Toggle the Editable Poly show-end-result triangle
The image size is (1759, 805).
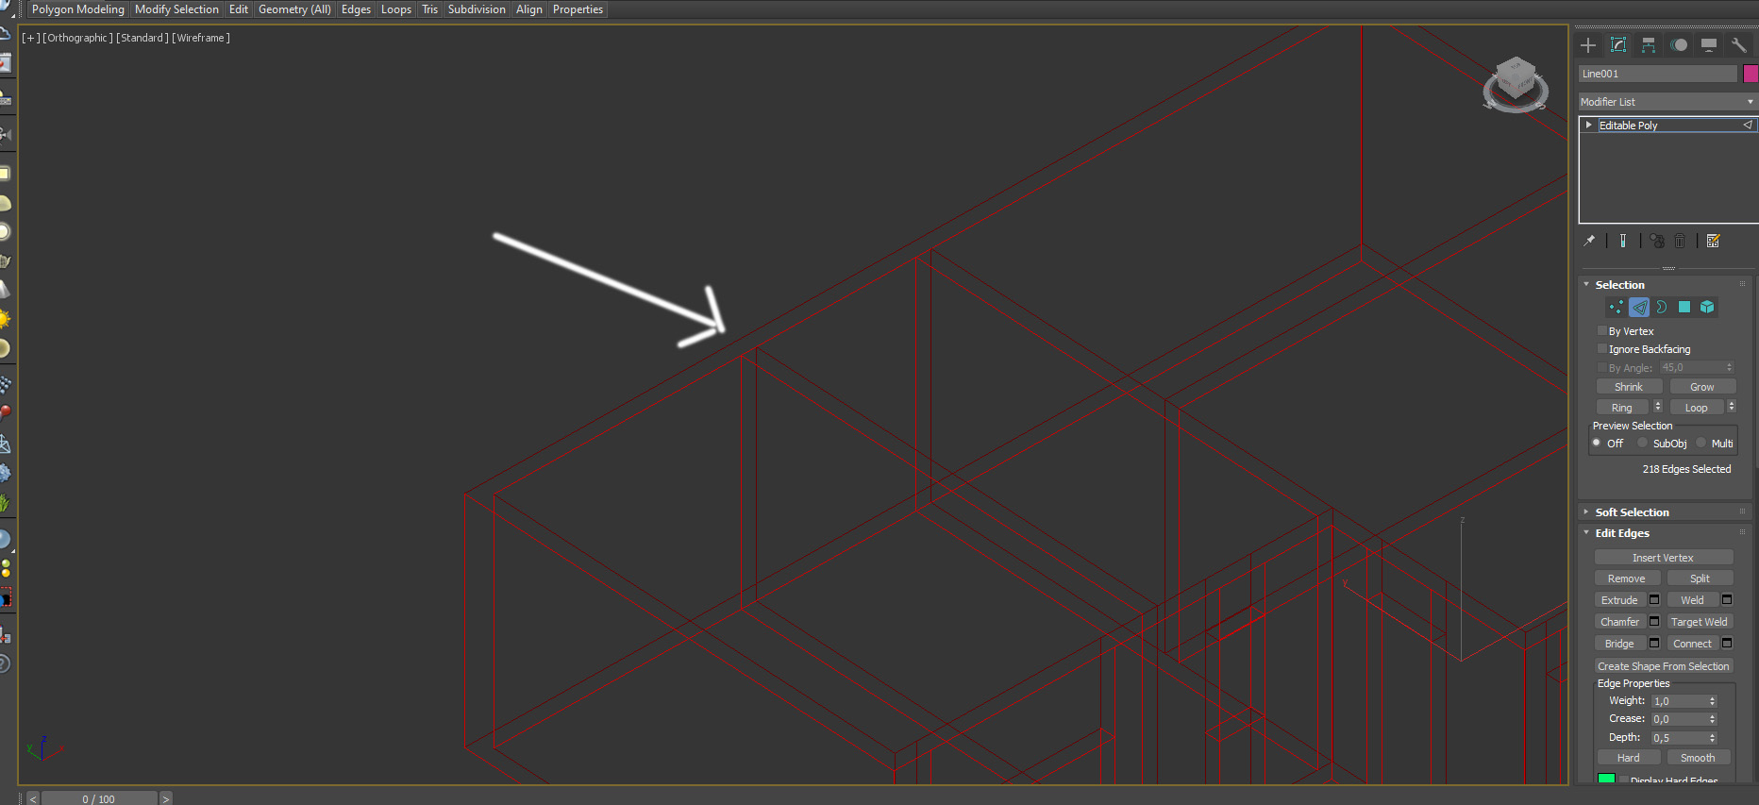coord(1748,125)
